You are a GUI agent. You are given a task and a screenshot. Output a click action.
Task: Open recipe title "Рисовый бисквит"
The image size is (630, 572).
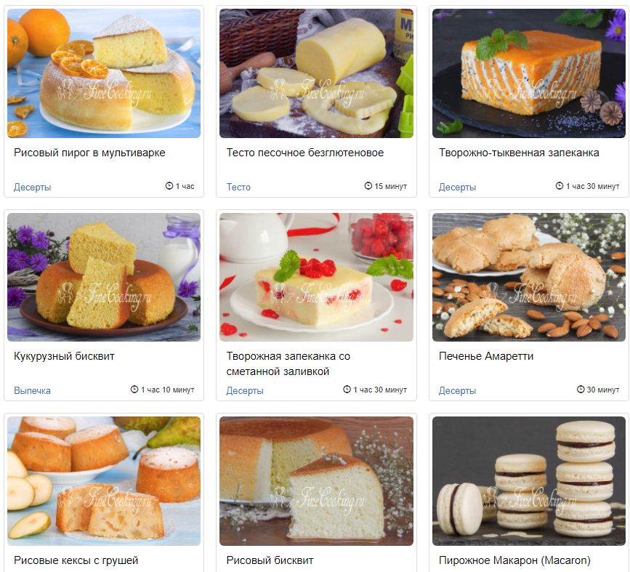(270, 560)
